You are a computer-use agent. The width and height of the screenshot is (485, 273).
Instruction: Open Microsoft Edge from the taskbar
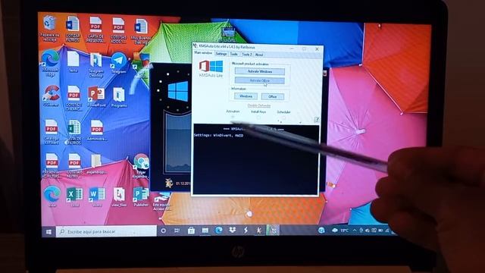219,230
